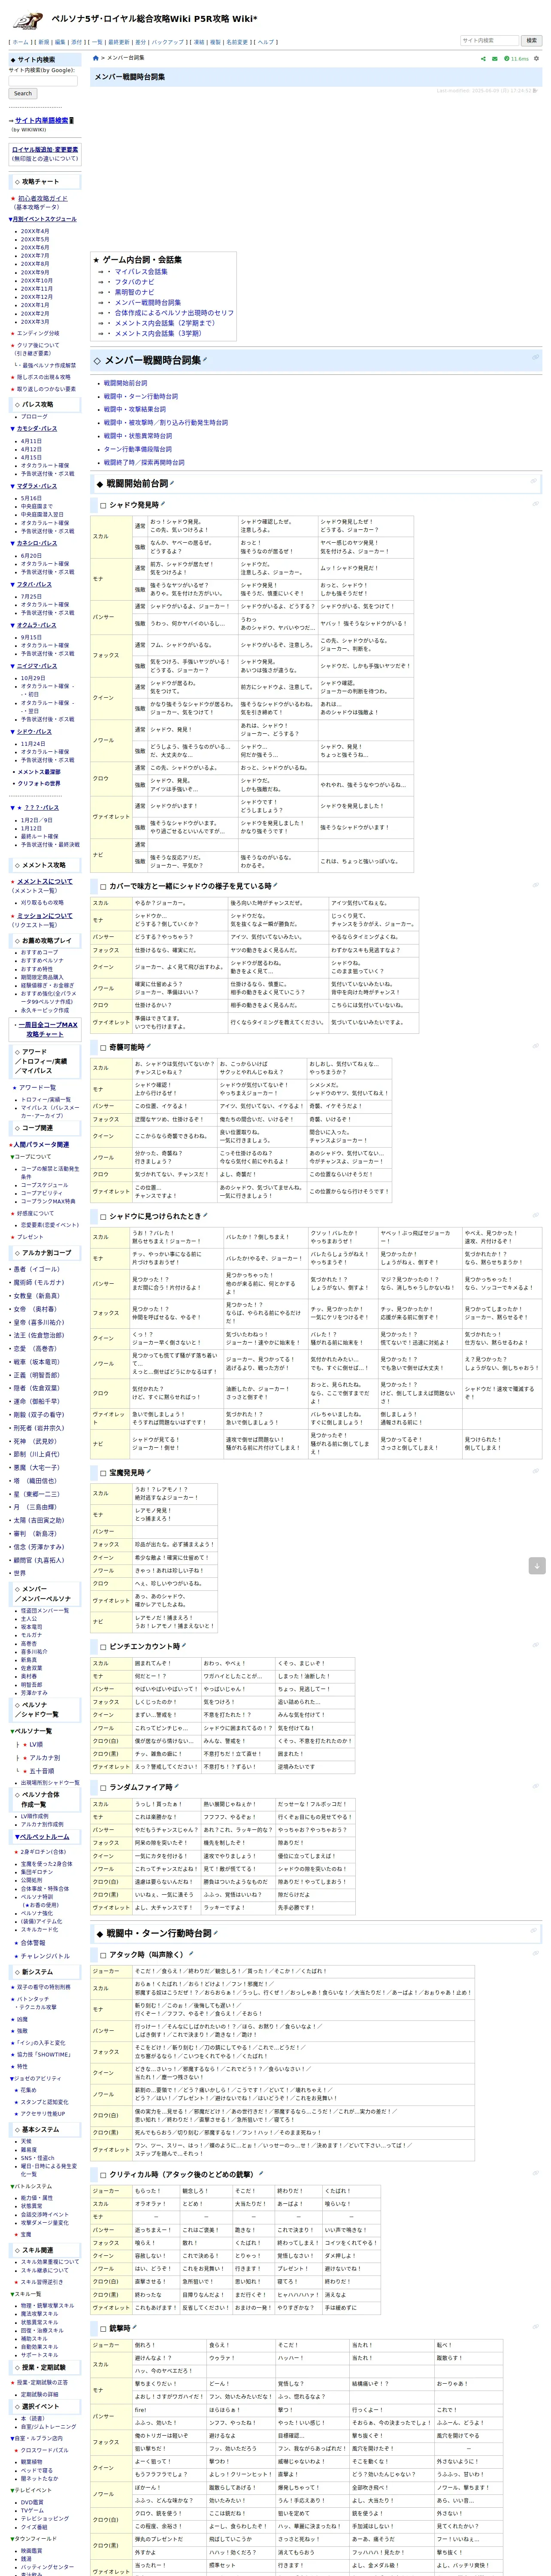Expand ニイジマ・パレス sidebar section
The width and height of the screenshot is (551, 2576).
coord(36,666)
